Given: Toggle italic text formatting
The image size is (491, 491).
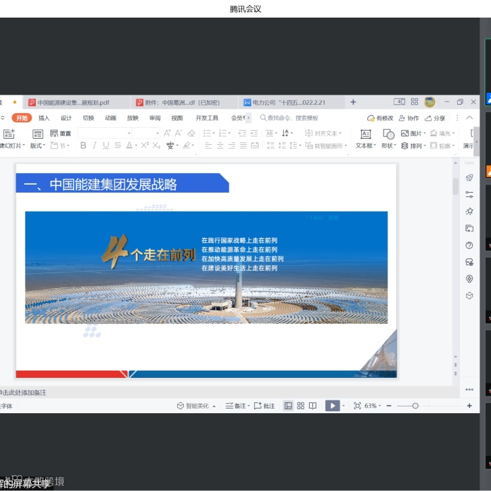Looking at the screenshot, I should pos(95,145).
